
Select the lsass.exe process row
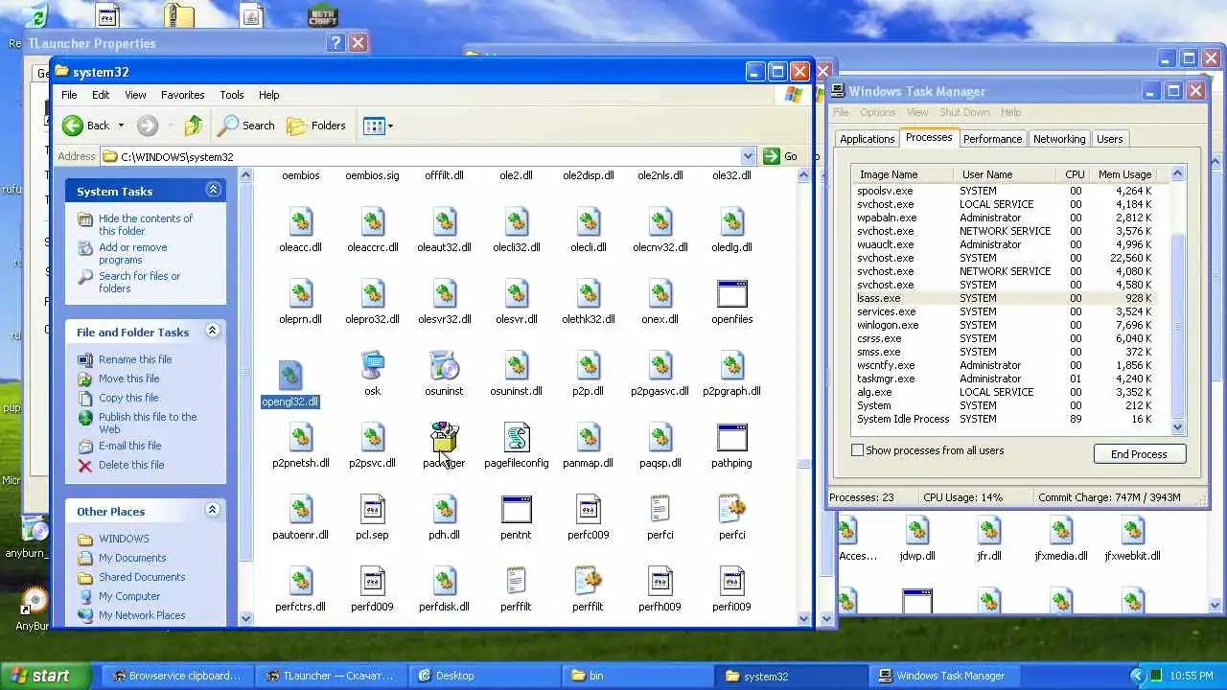[x=1006, y=298]
